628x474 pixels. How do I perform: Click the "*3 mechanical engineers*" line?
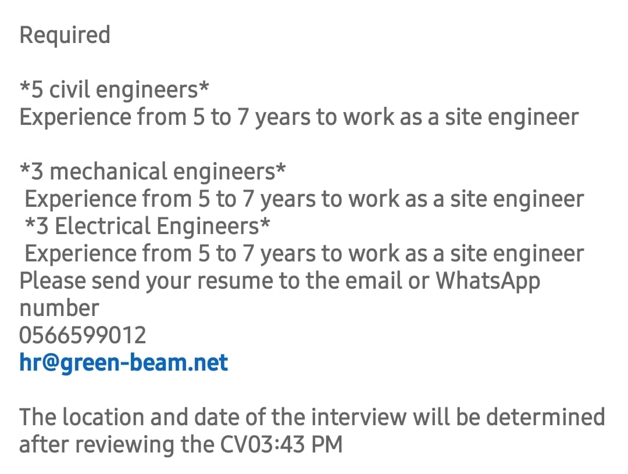pyautogui.click(x=152, y=171)
